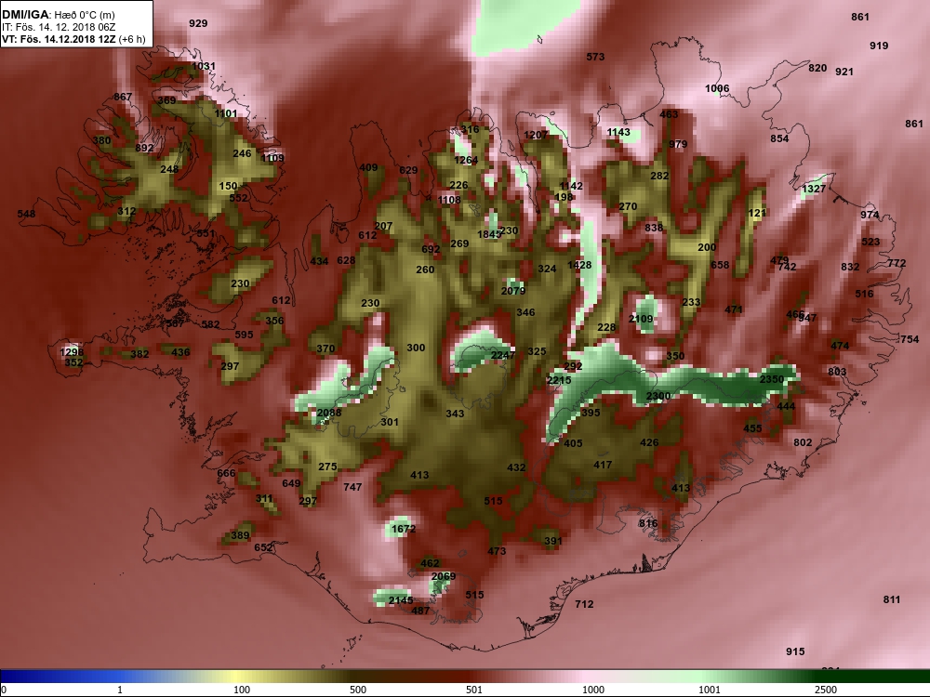Click the point labeled "382"
The image size is (930, 697).
(140, 354)
